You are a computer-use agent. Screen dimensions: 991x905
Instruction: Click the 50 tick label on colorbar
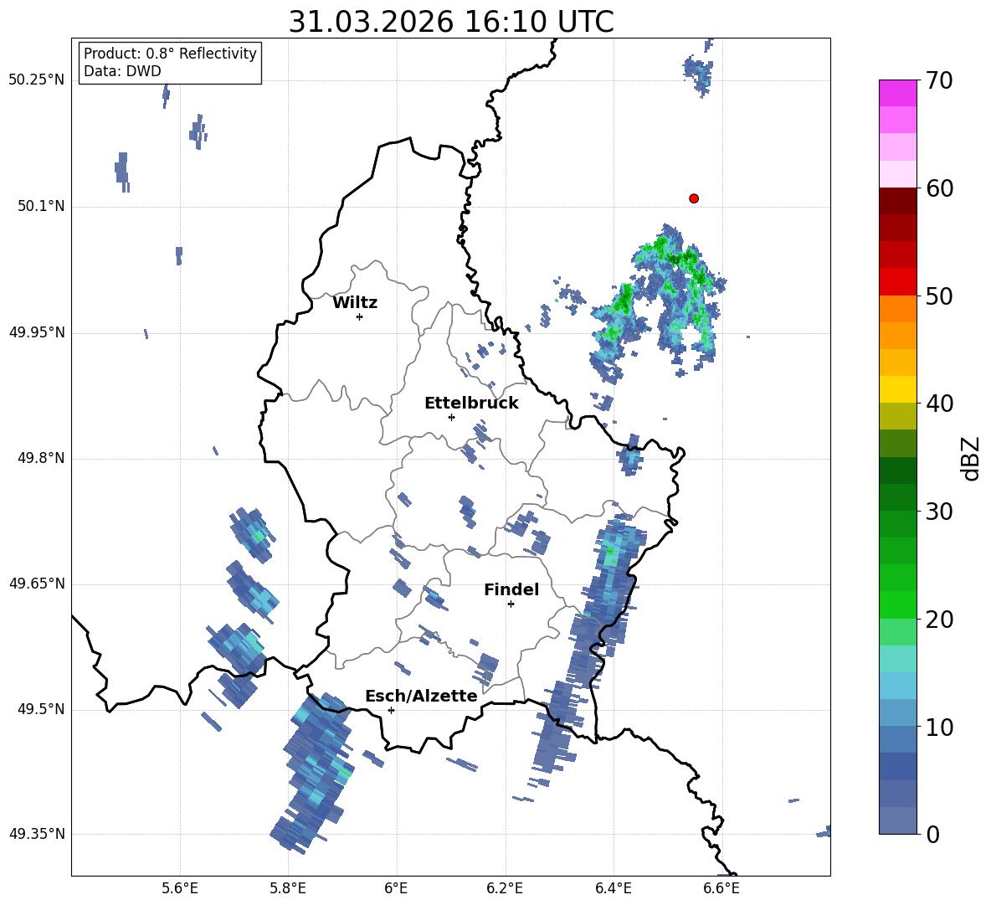938,296
